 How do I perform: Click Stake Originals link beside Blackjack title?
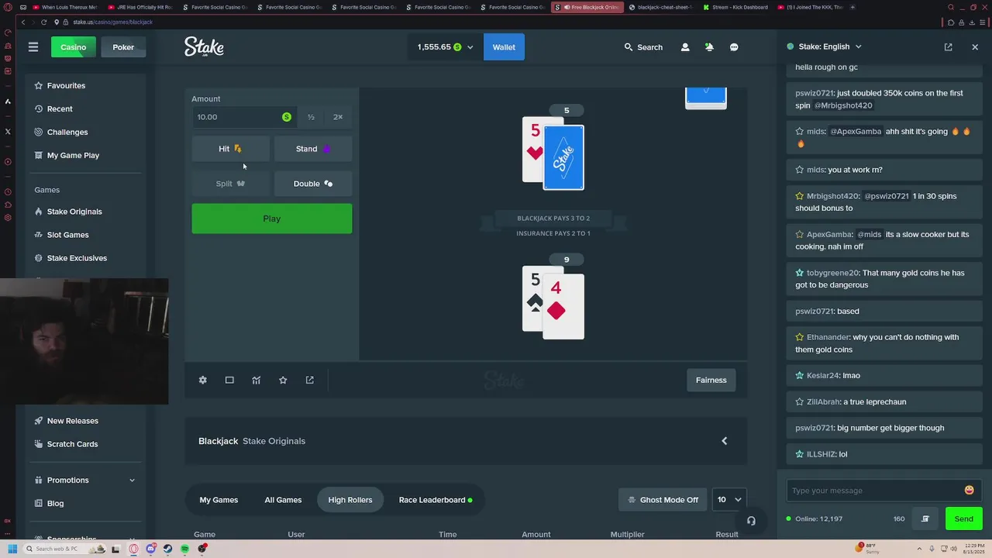274,441
